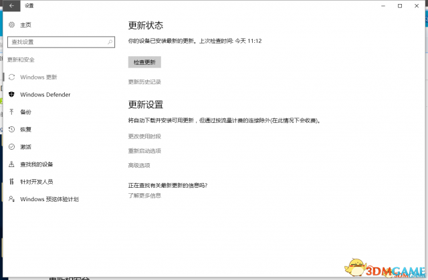Go to 恢复 section
The image size is (428, 280).
(25, 129)
